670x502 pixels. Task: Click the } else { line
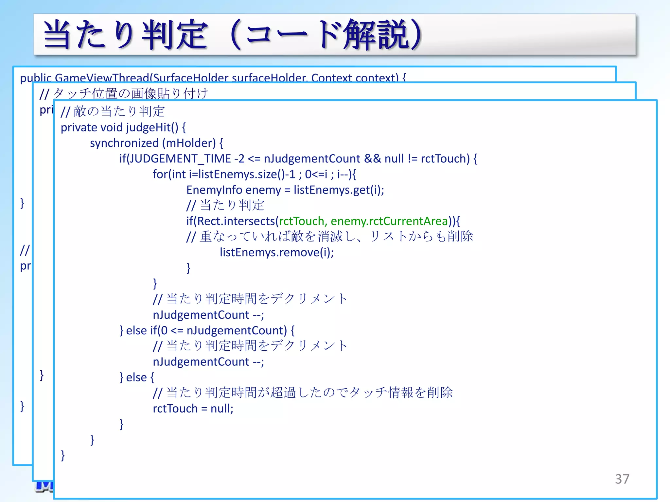(137, 377)
